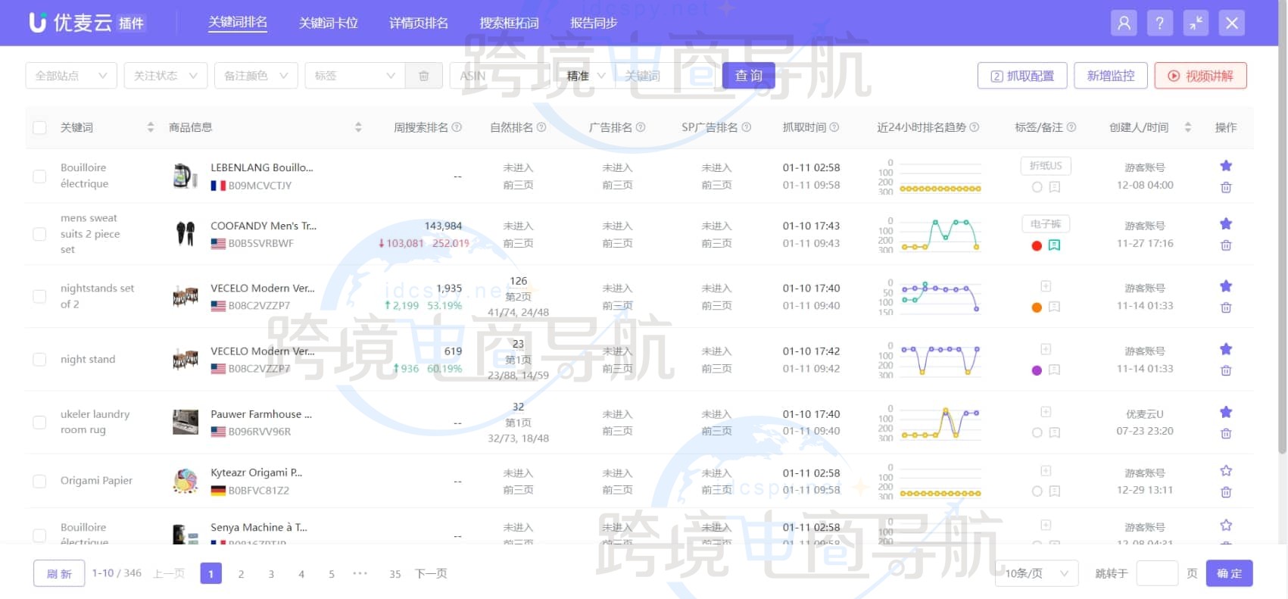Screen dimensions: 1288x599
Task: Pick the orange note color on nightstands set
Action: pos(1037,307)
